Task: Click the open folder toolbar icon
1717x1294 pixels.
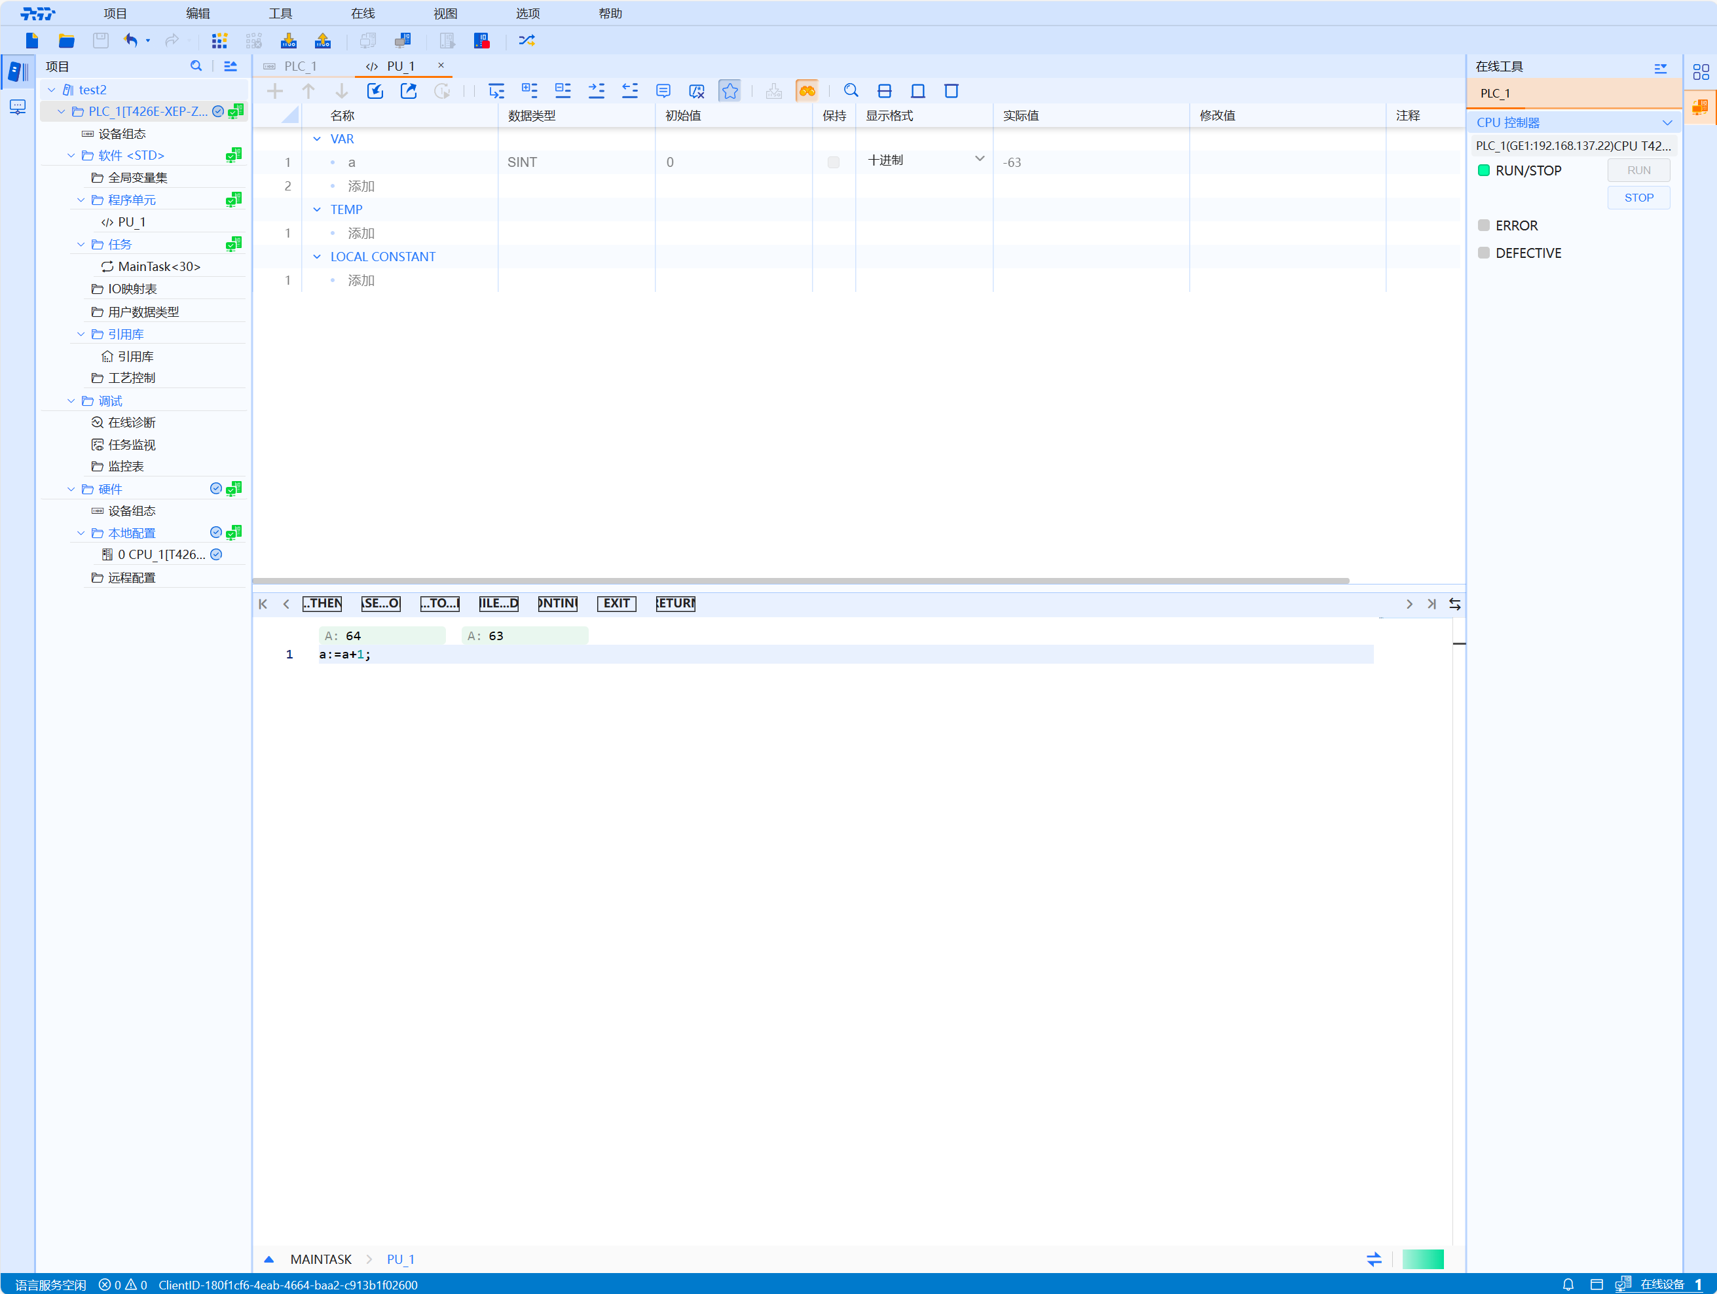Action: (66, 41)
